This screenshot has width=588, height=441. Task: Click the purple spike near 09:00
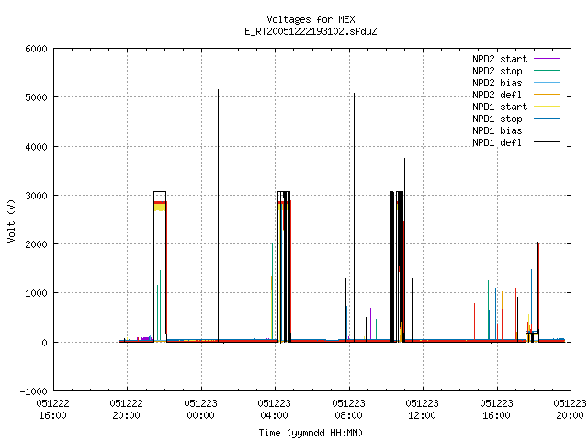point(370,323)
